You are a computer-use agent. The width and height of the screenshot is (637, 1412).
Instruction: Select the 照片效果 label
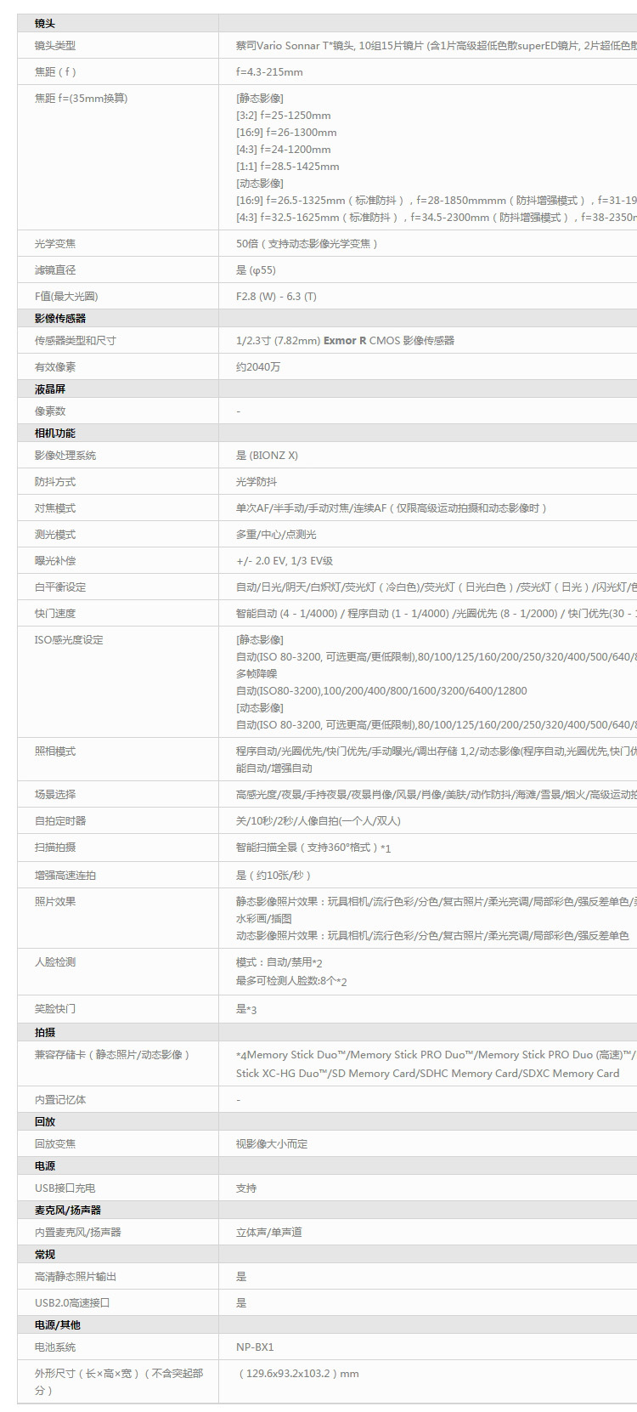click(55, 902)
